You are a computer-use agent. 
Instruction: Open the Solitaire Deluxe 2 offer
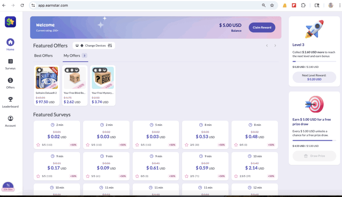click(47, 86)
